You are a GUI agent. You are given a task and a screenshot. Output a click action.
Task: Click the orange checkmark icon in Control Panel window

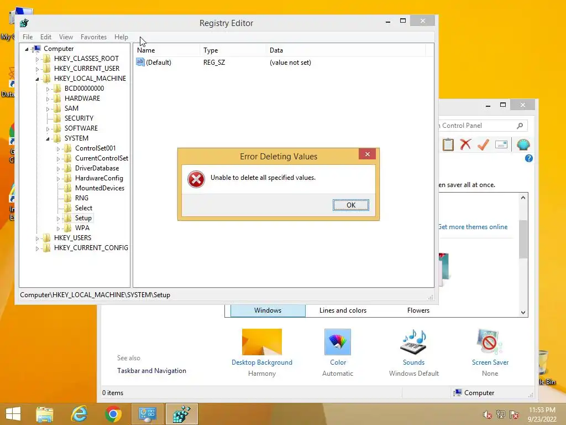click(483, 144)
